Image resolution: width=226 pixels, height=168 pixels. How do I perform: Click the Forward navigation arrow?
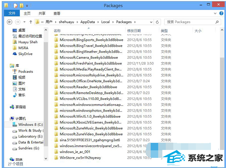18,22
